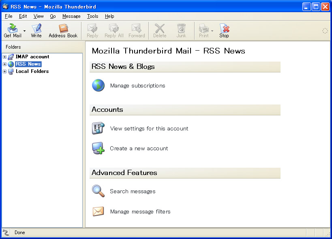Screen dimensions: 332x239
Task: Click the online/offline status bar icon
Action: click(6, 233)
